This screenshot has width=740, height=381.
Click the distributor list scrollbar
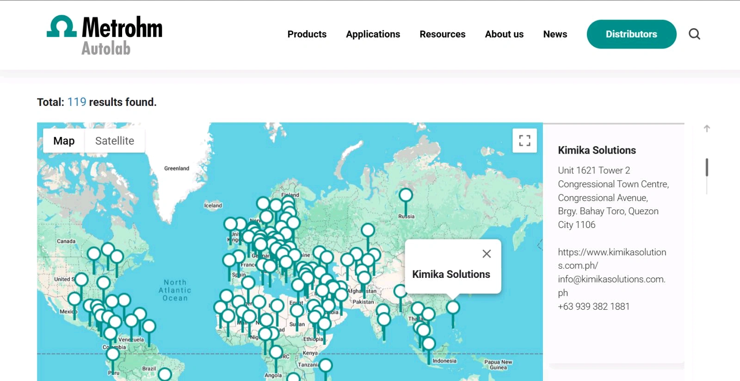point(707,167)
